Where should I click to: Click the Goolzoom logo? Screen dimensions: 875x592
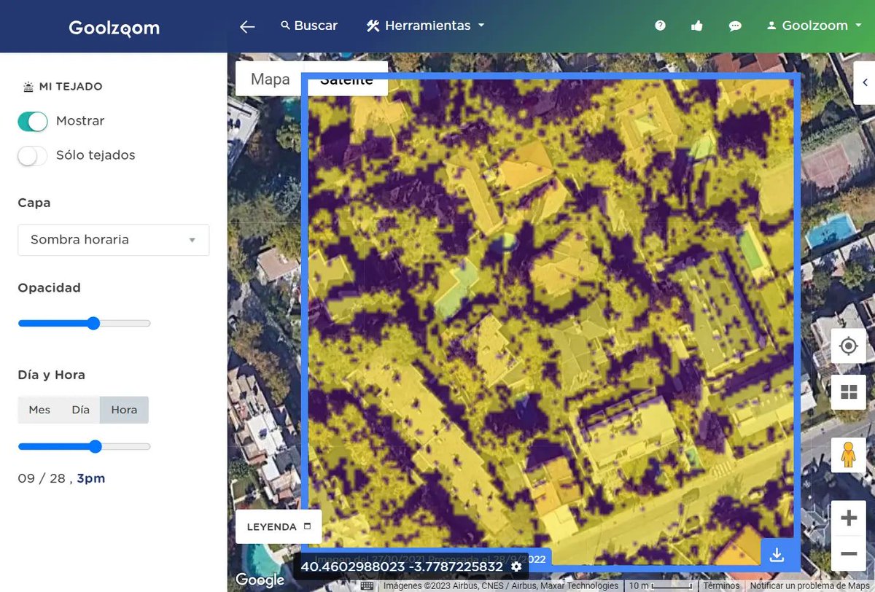coord(114,28)
